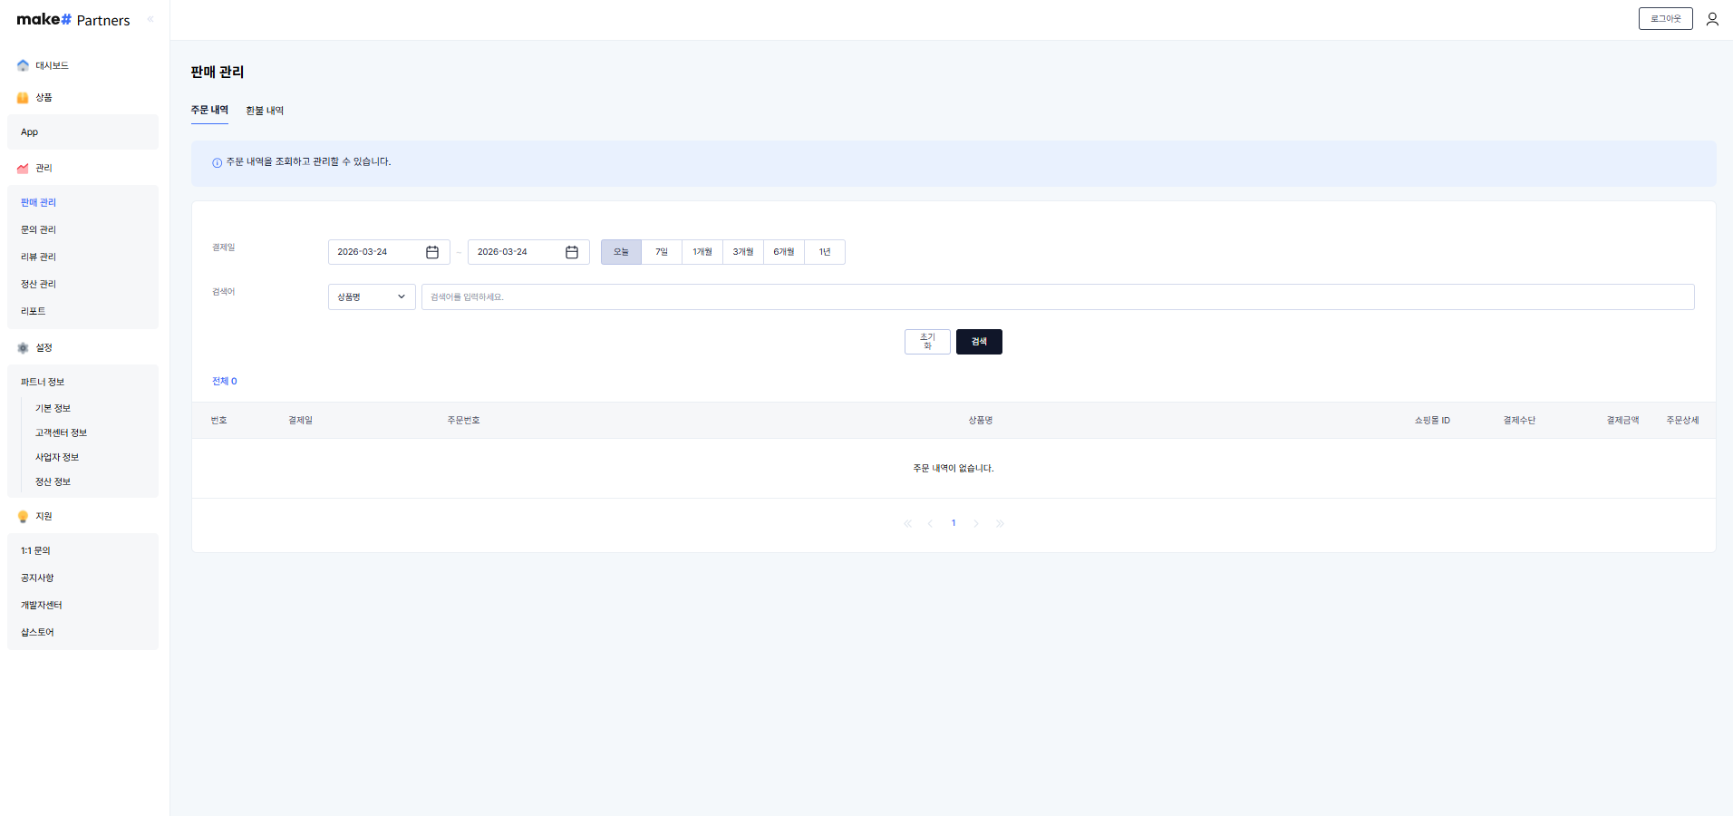Open the user profile icon
This screenshot has height=816, width=1733.
point(1712,19)
